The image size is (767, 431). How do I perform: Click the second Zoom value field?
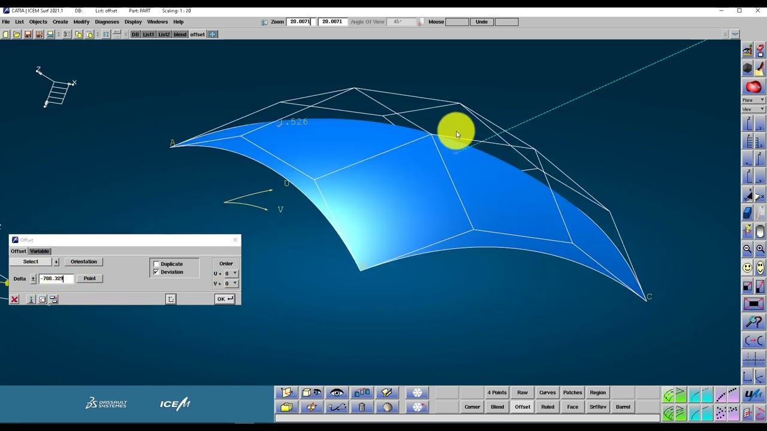332,22
